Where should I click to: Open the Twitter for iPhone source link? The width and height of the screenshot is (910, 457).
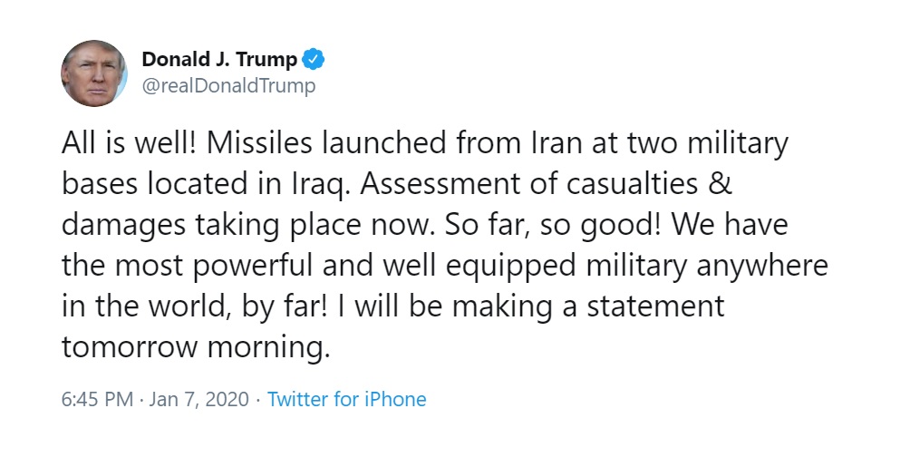[346, 400]
